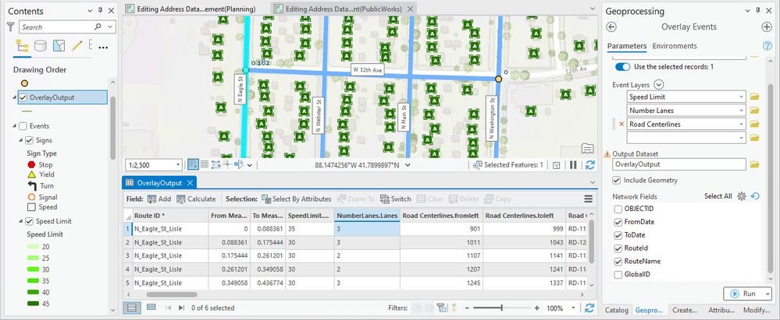Open empty event layer dropdown

(741, 138)
